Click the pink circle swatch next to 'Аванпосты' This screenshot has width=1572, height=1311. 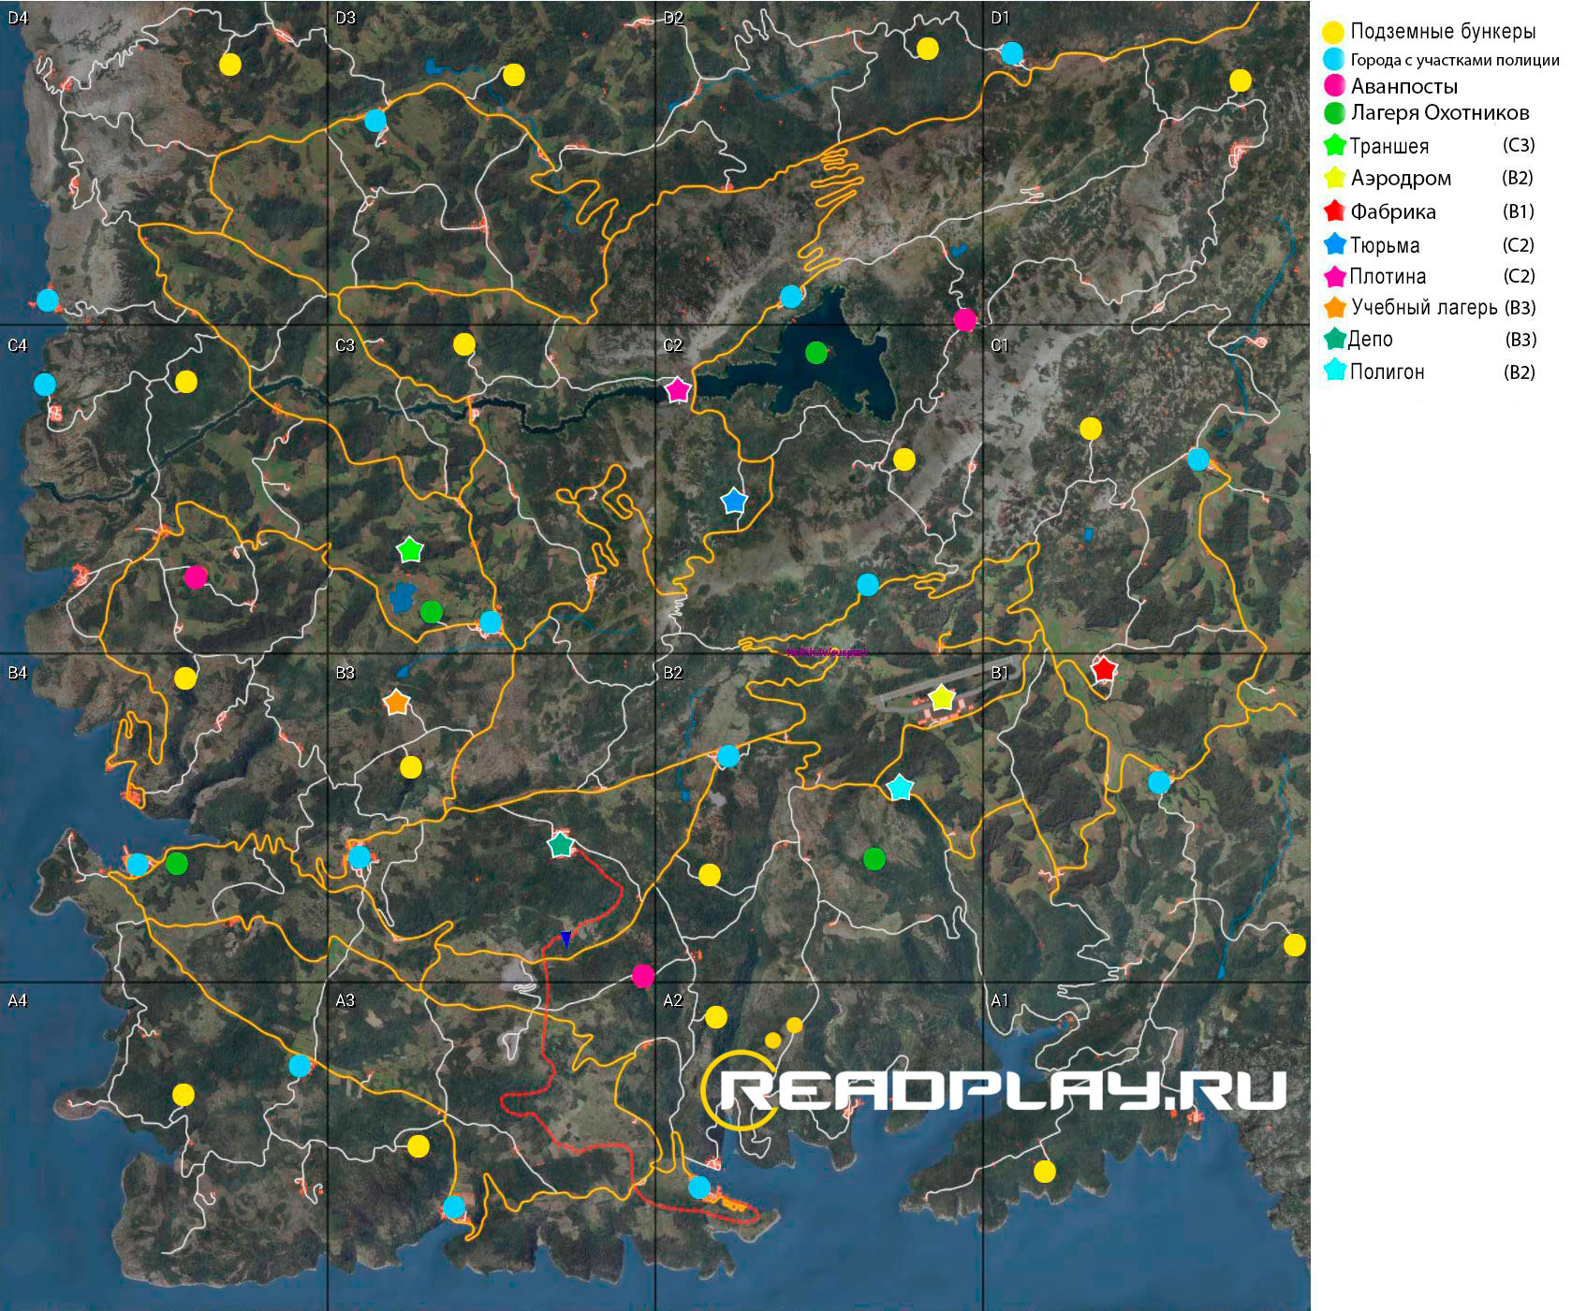tap(1334, 86)
